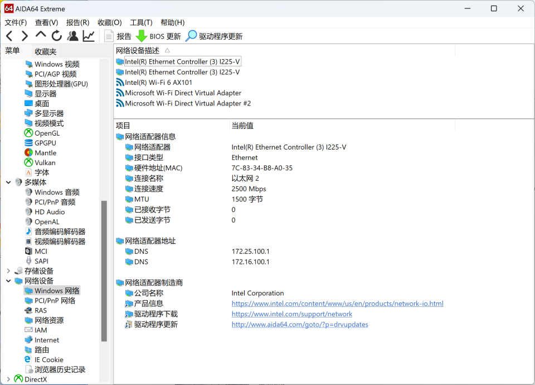Open the aida64 drvupdates link
Screen dimensions: 535x385
pyautogui.click(x=300, y=324)
